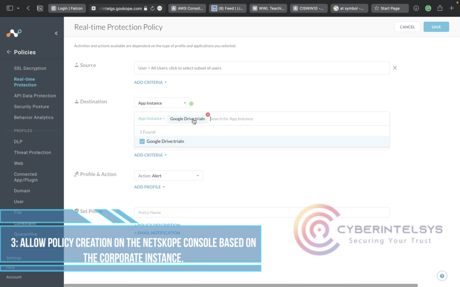Click the Source users field

[x=262, y=68]
